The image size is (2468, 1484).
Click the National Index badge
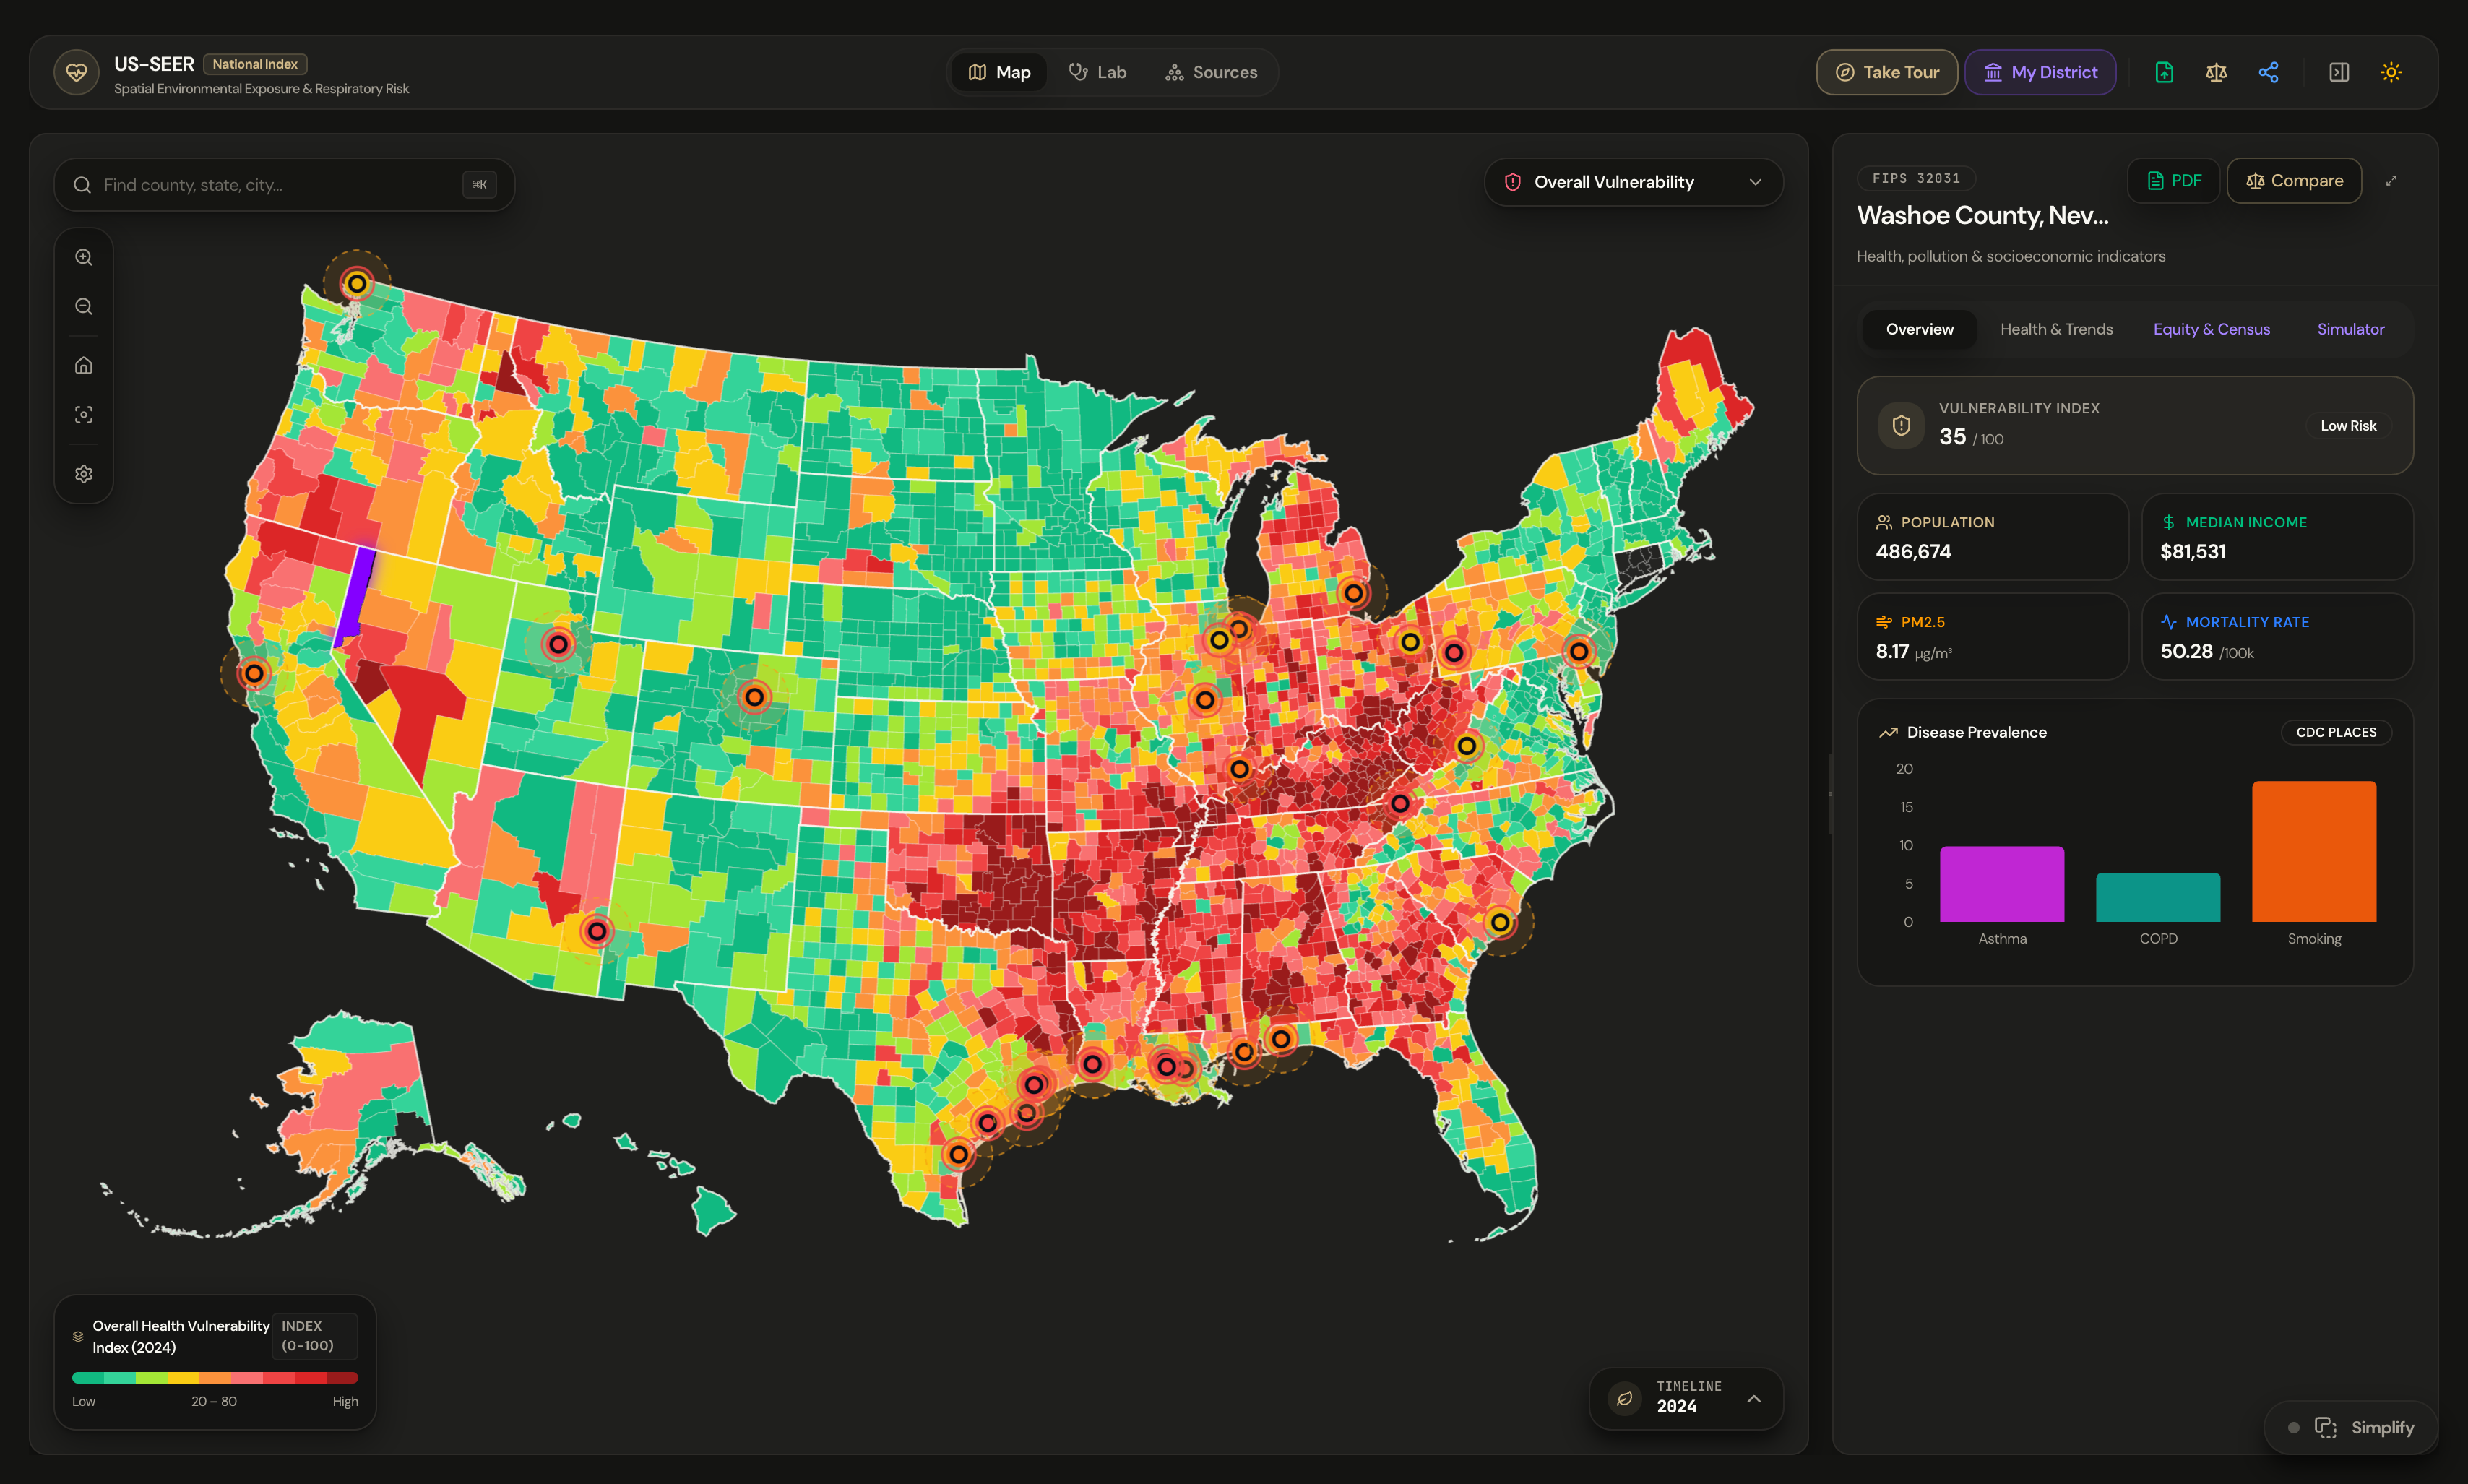[x=255, y=64]
